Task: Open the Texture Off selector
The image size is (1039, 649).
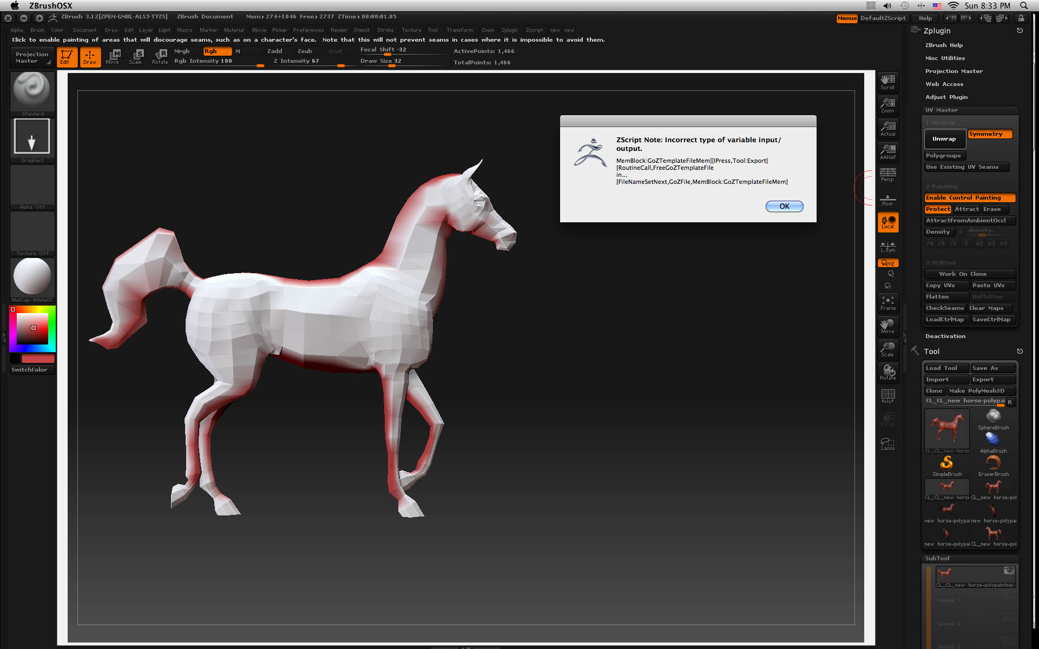Action: pos(32,233)
